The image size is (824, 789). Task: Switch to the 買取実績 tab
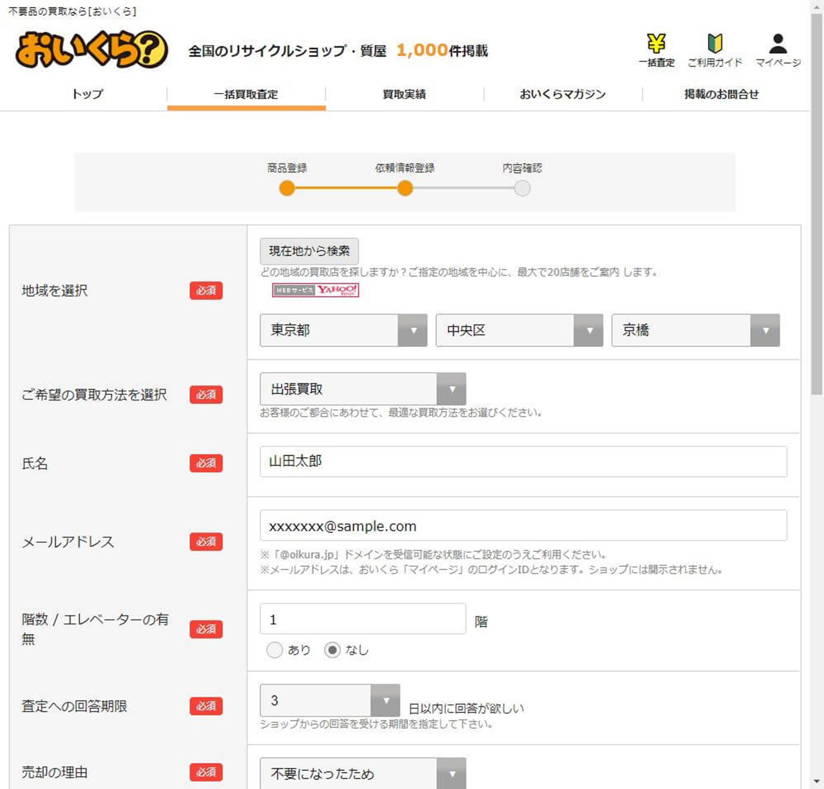point(404,94)
